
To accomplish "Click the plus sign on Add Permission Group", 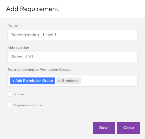I will coord(14,81).
